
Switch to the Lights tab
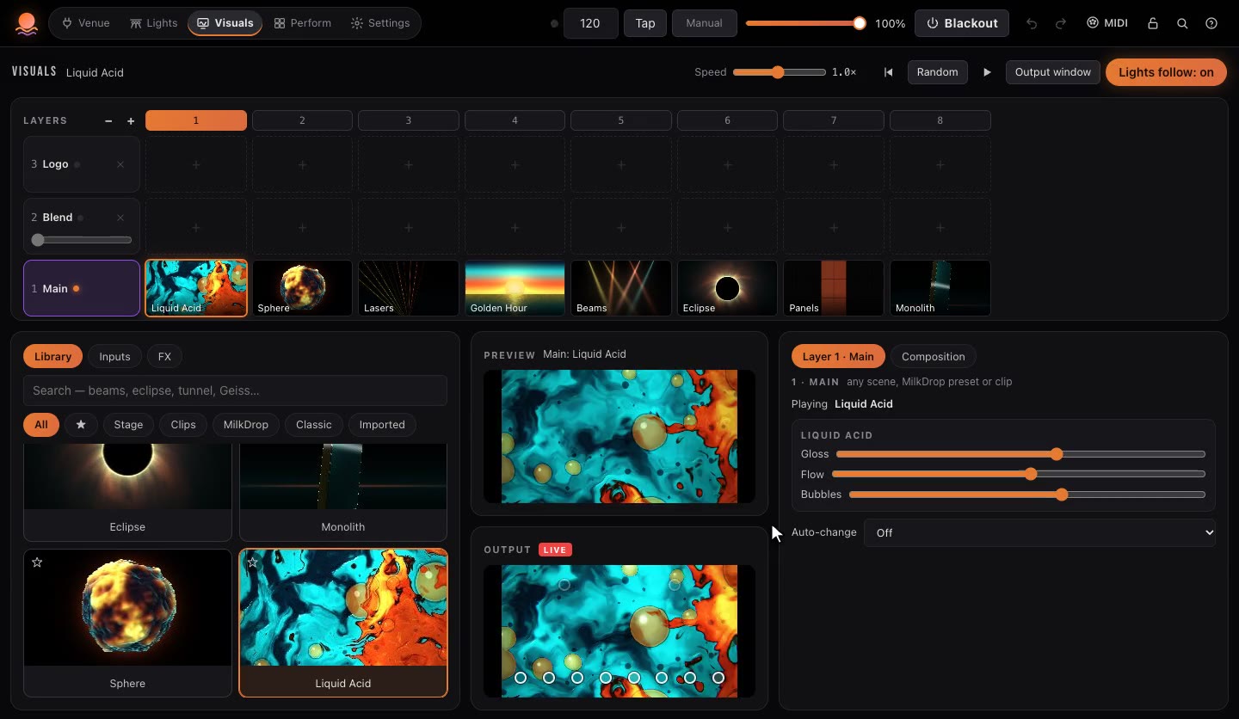[x=153, y=23]
